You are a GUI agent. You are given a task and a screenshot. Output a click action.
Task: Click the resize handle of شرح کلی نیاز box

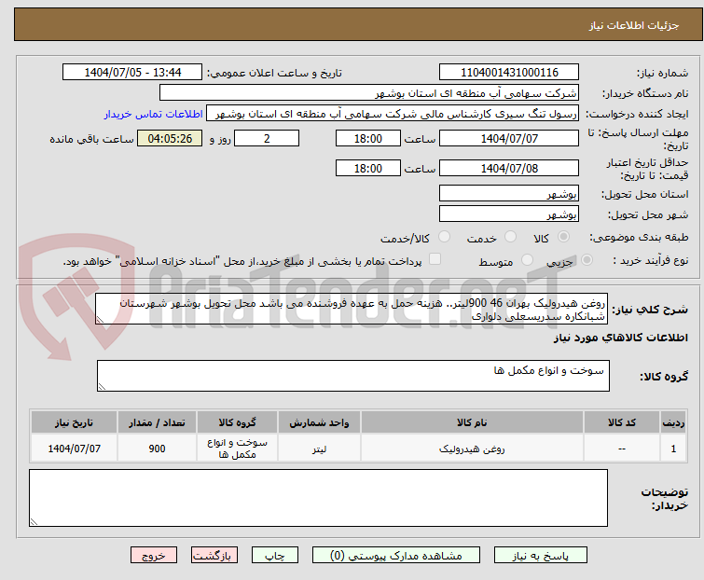(100, 320)
